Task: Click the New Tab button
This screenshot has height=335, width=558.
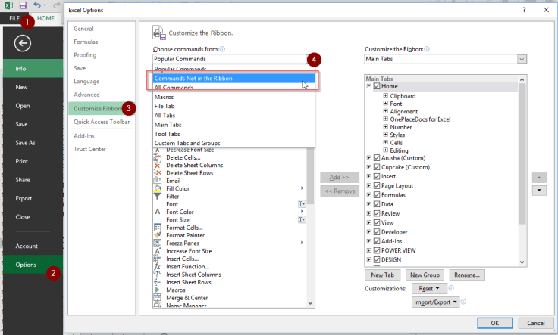Action: tap(382, 275)
